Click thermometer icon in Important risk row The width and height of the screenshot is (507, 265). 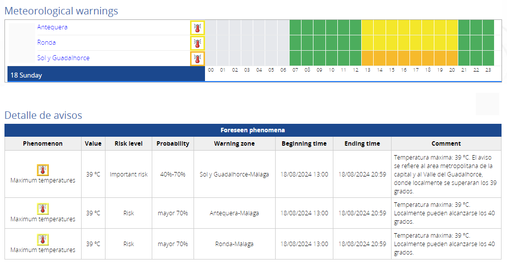coord(43,170)
